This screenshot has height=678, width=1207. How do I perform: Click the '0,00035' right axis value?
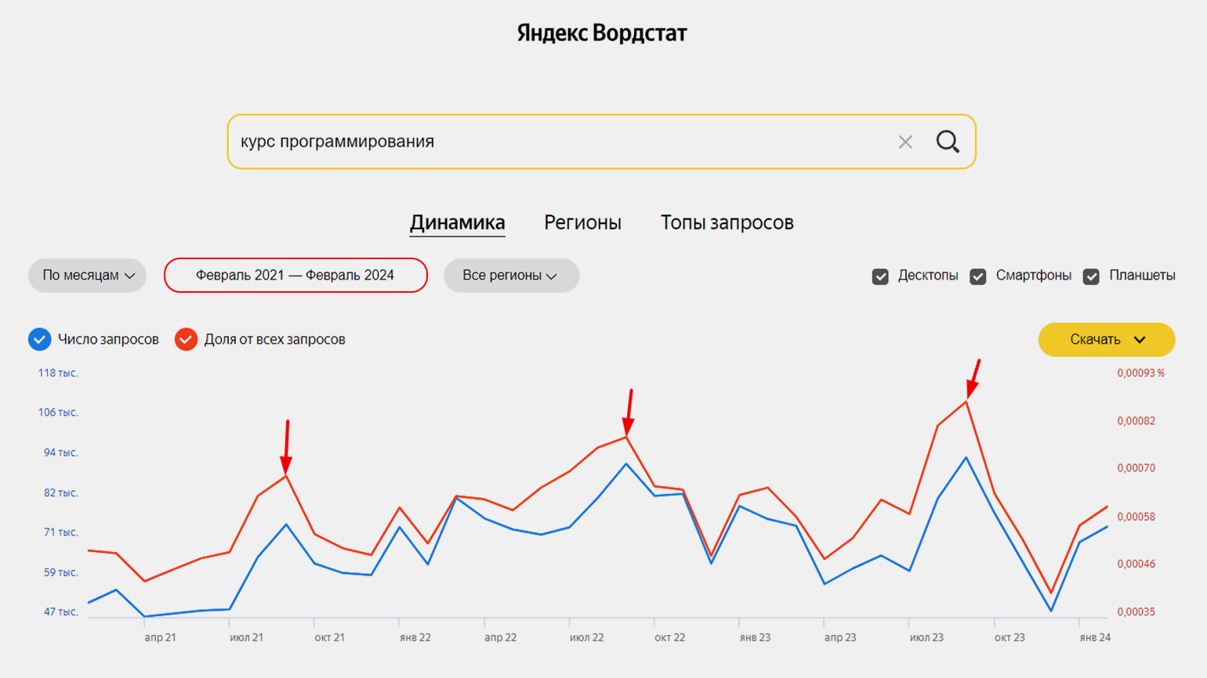1136,611
